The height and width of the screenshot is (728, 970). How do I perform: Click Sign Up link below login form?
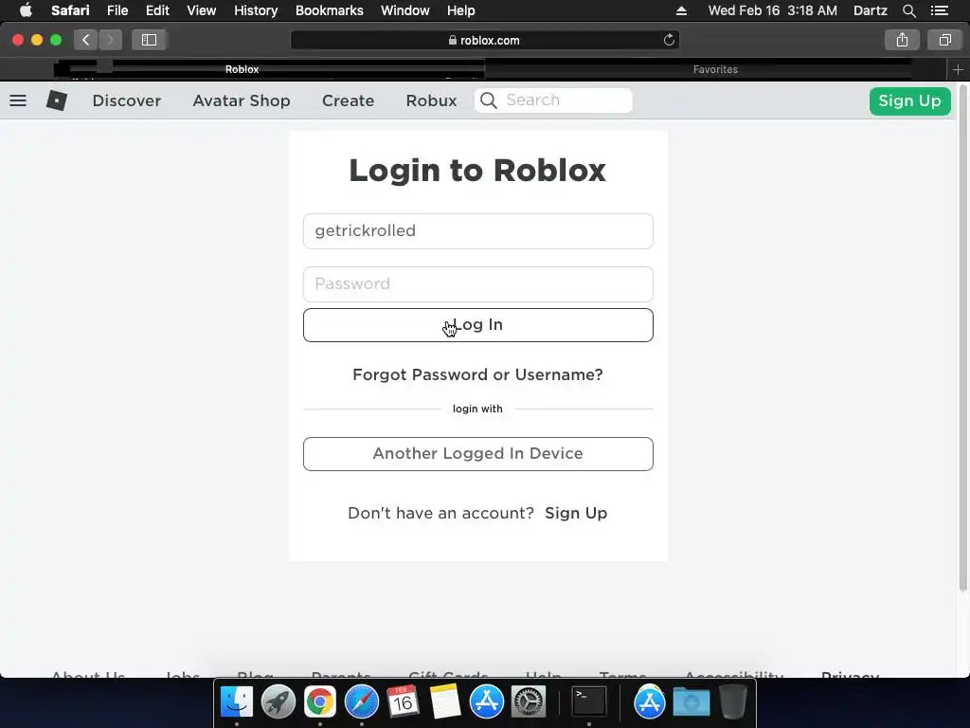point(576,513)
